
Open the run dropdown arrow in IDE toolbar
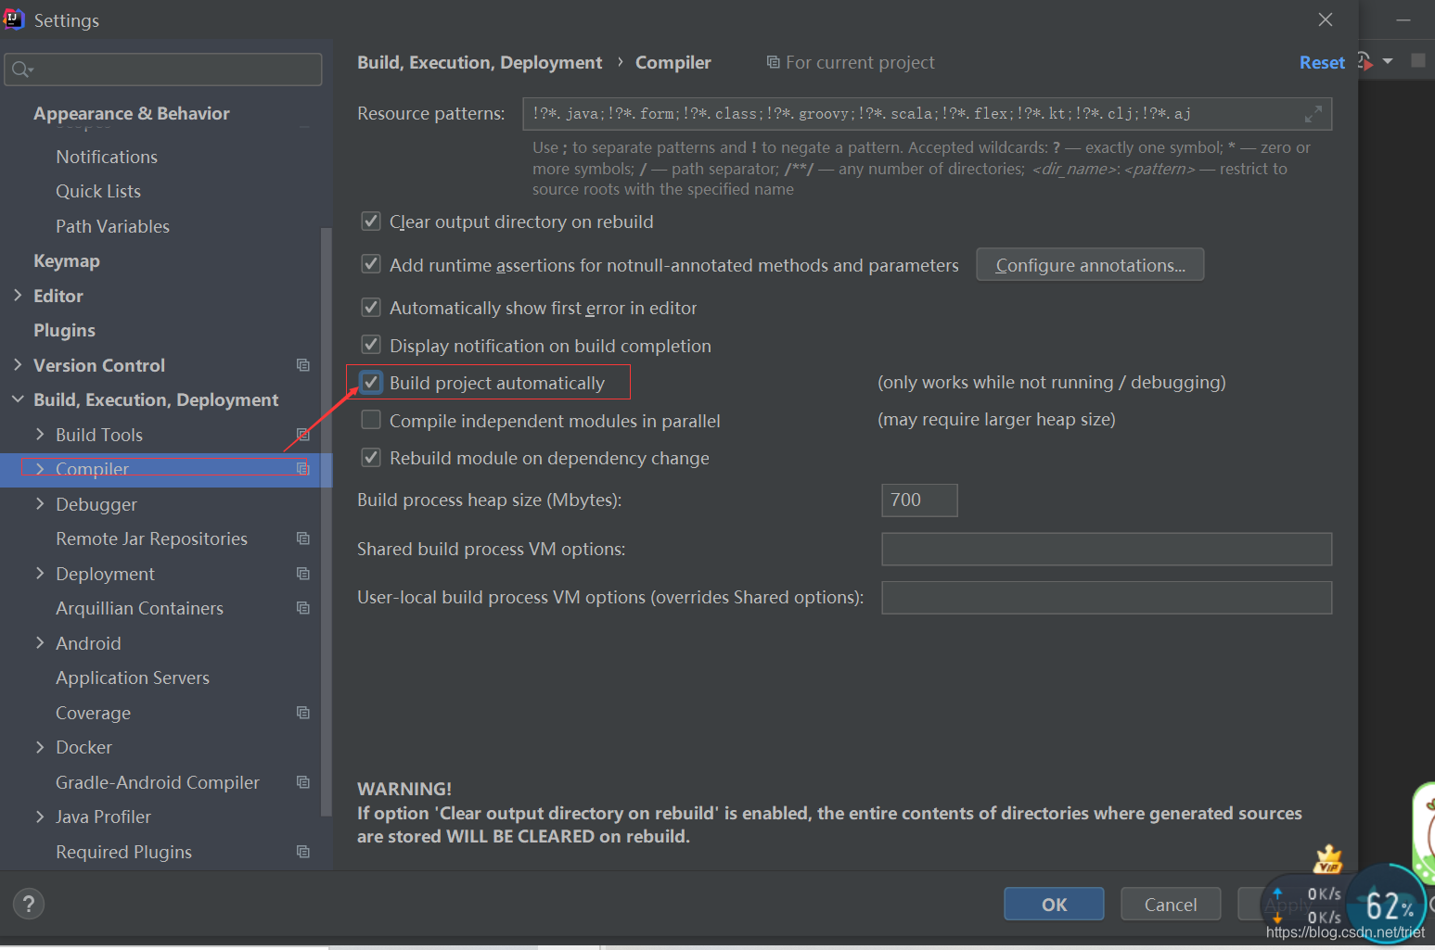point(1388,61)
